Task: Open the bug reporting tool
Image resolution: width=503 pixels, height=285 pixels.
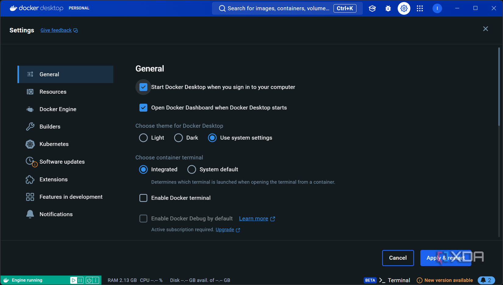Action: [388, 8]
